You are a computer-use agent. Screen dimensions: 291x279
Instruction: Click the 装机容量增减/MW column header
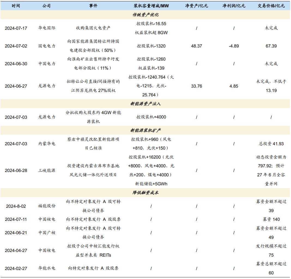[x=151, y=6]
